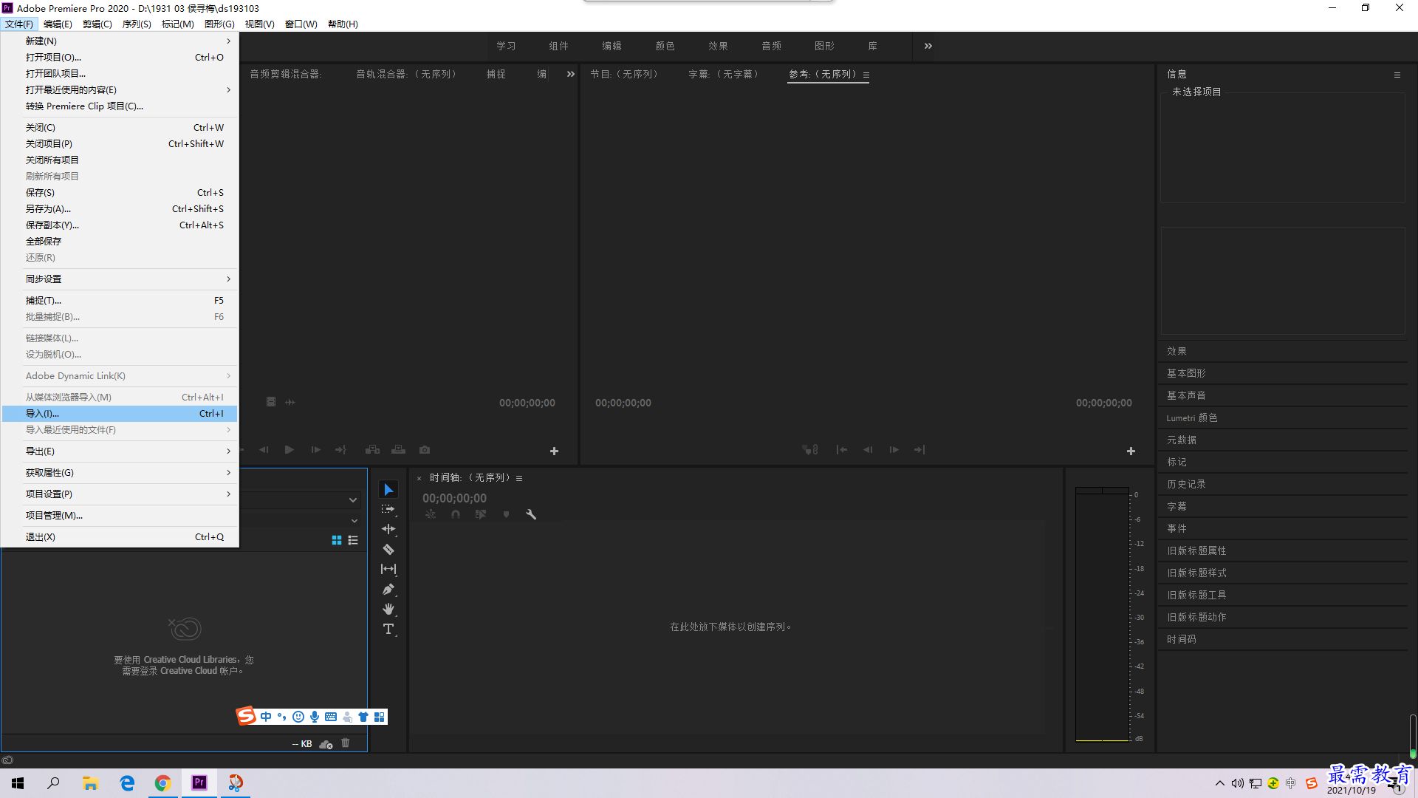This screenshot has width=1418, height=798.
Task: Select the Type tool
Action: coord(388,629)
